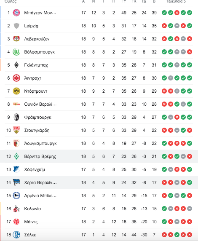The image size is (198, 241).
Task: Click the Eintracht Frankfurt eagle crest
Action: coord(16,78)
